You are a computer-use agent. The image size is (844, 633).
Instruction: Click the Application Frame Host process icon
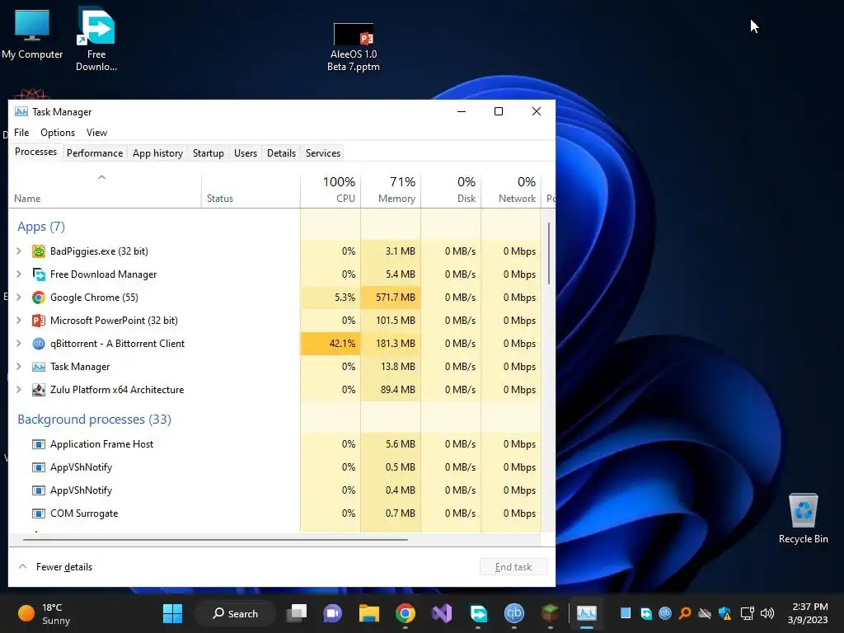(38, 444)
